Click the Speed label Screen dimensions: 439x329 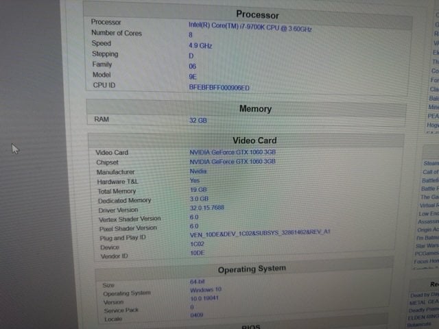pyautogui.click(x=102, y=43)
